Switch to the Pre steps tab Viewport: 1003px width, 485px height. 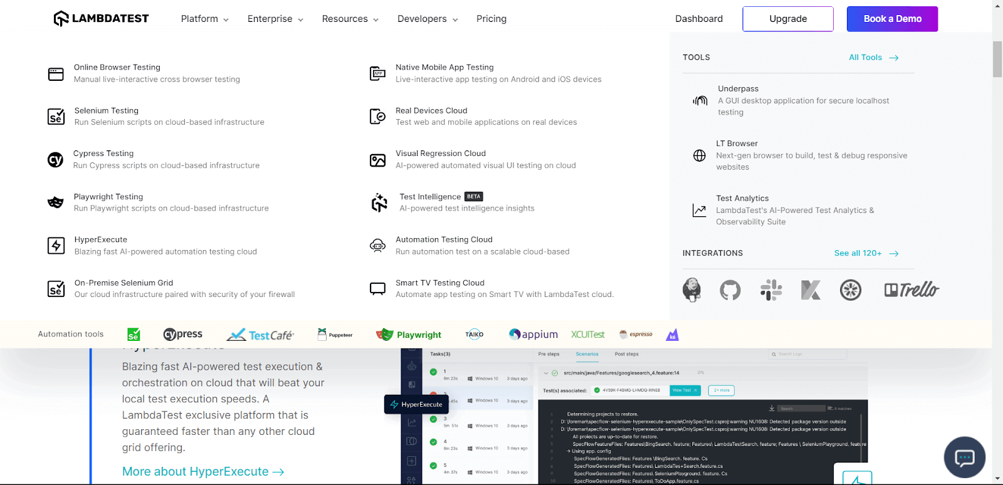point(549,354)
